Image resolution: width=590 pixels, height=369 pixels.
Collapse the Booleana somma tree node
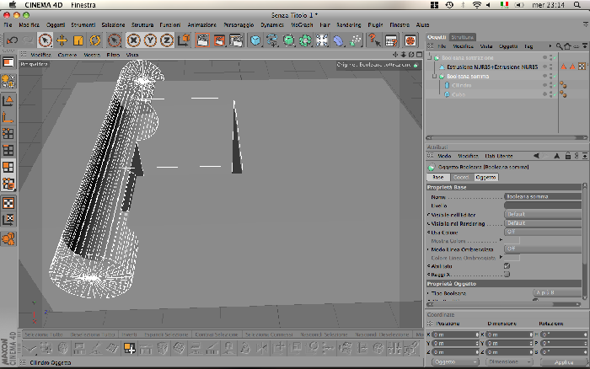coord(434,76)
